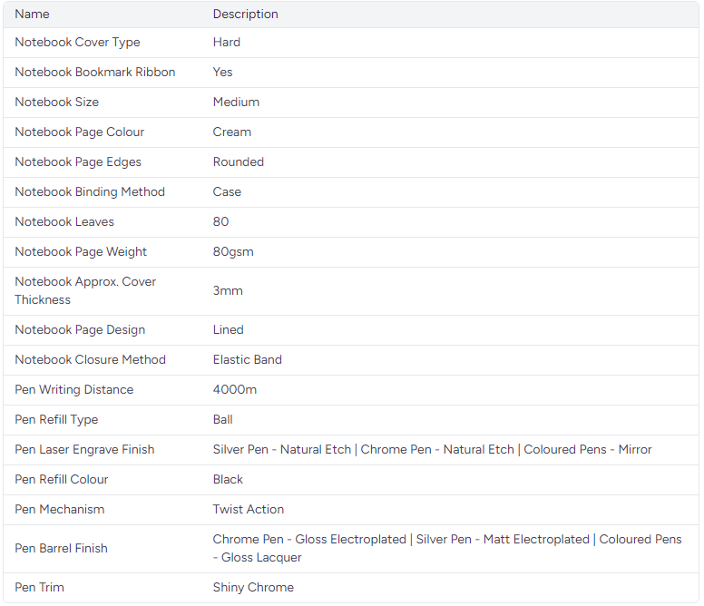Select the Notebook Leaves label
Viewport: 704px width, 606px height.
[64, 222]
